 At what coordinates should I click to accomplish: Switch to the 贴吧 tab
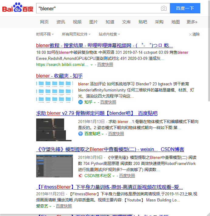coord(143,22)
